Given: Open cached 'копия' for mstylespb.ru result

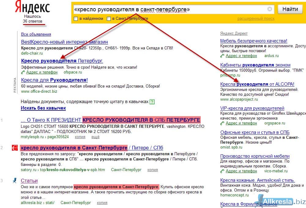Looking at the screenshot, I should [x=80, y=137].
